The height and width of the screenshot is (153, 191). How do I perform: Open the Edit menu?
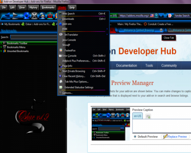tap(12, 8)
